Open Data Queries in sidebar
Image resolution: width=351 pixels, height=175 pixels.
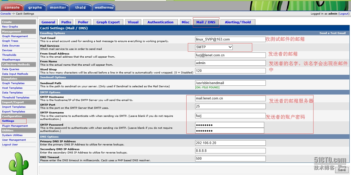[11, 69]
